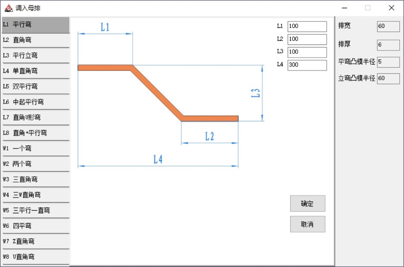Click the 平弯凸模半径 radius field
Screen dimensions: 404x267
388,62
